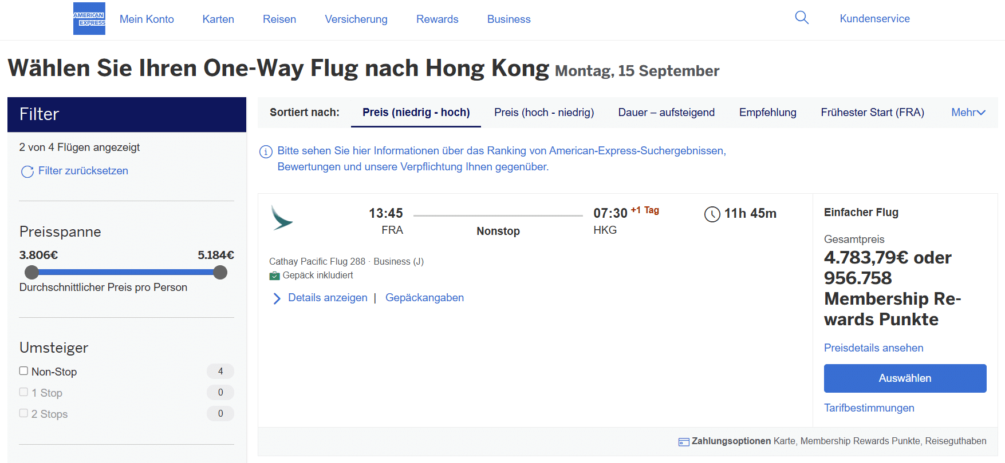Click the refresh icon beside Filter zurücksetzen
Viewport: 1005px width, 463px height.
(26, 171)
